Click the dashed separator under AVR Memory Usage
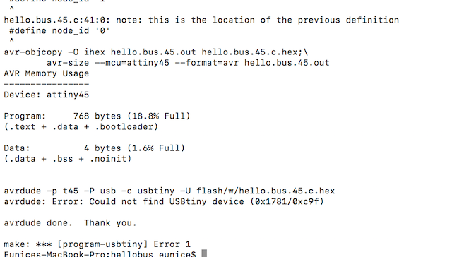This screenshot has width=452, height=257. [47, 85]
